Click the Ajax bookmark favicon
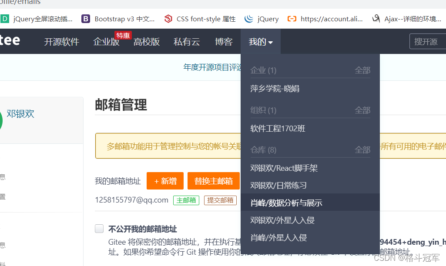Screen dimensions: 446x266 [x=376, y=19]
